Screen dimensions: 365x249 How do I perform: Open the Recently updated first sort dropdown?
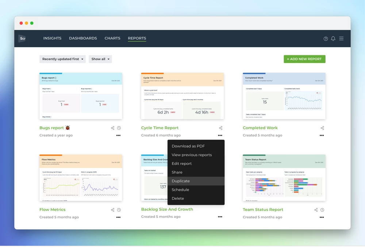[62, 59]
